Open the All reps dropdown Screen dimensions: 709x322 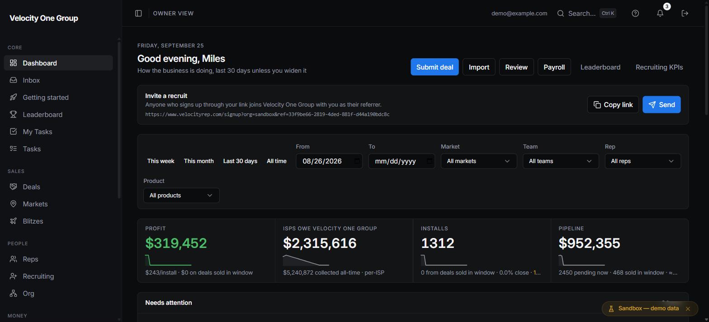click(x=643, y=161)
